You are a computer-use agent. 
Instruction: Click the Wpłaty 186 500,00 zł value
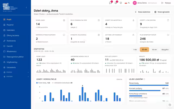pos(149,60)
